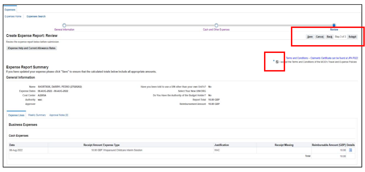Viewport: 365px width, 172px height.
Task: Click the Receipt Missing column header
Action: click(284, 145)
